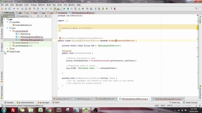Open the TODO tool window

point(56,103)
